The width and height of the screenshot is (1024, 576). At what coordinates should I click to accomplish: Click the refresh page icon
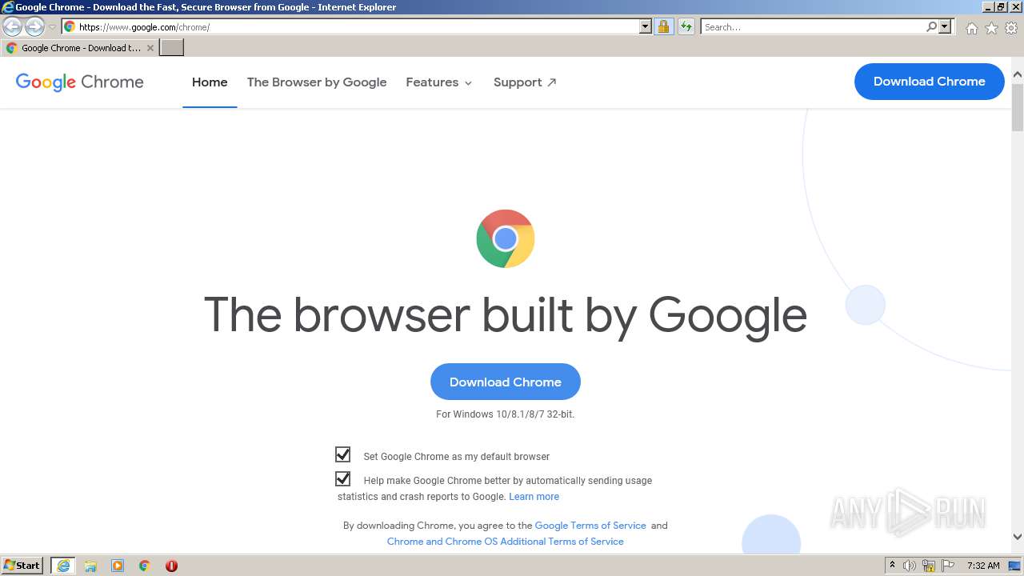click(686, 26)
